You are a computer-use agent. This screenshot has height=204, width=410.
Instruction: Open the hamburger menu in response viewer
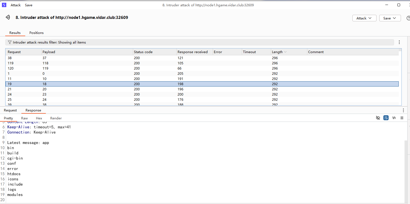[402, 118]
